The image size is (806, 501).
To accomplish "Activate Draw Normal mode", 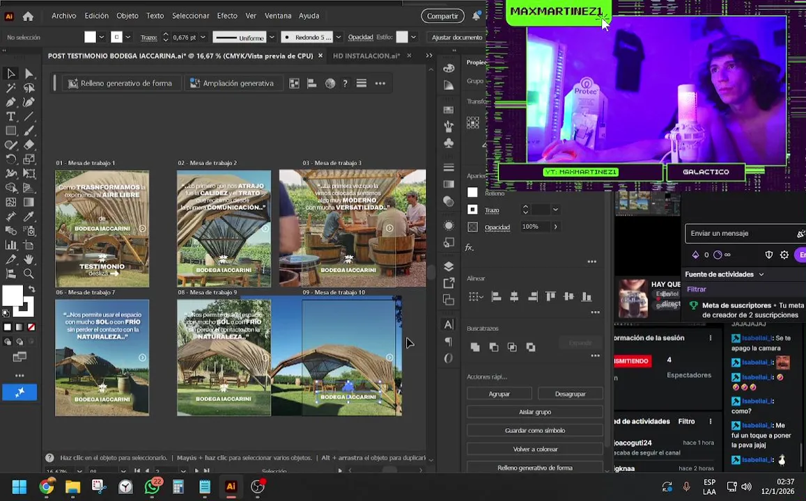I will point(7,342).
